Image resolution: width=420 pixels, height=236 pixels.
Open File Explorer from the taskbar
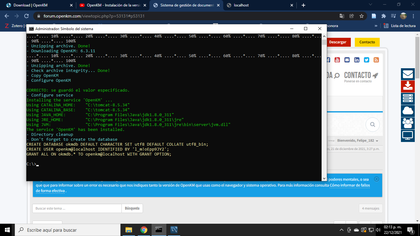129,230
